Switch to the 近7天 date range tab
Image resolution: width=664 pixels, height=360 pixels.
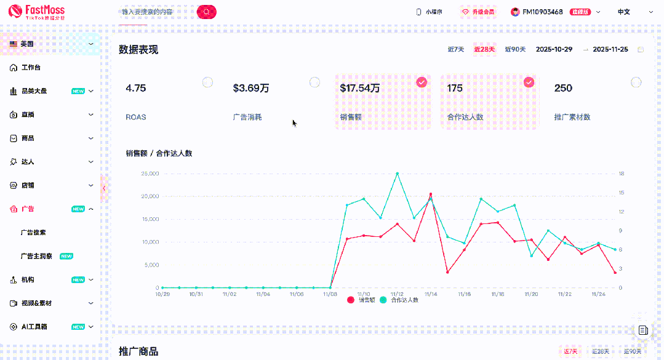tap(455, 48)
